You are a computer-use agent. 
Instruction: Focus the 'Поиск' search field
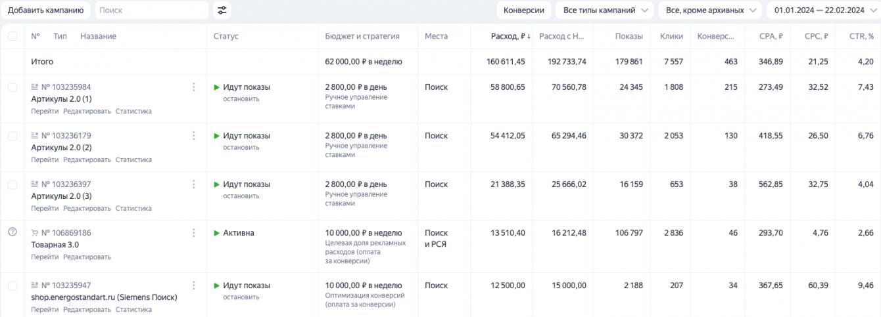152,11
